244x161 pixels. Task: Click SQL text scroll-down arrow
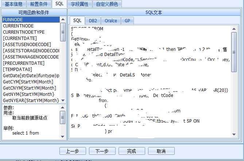click(234, 134)
